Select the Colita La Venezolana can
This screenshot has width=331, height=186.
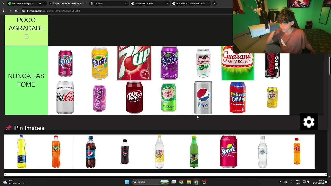tap(238, 98)
